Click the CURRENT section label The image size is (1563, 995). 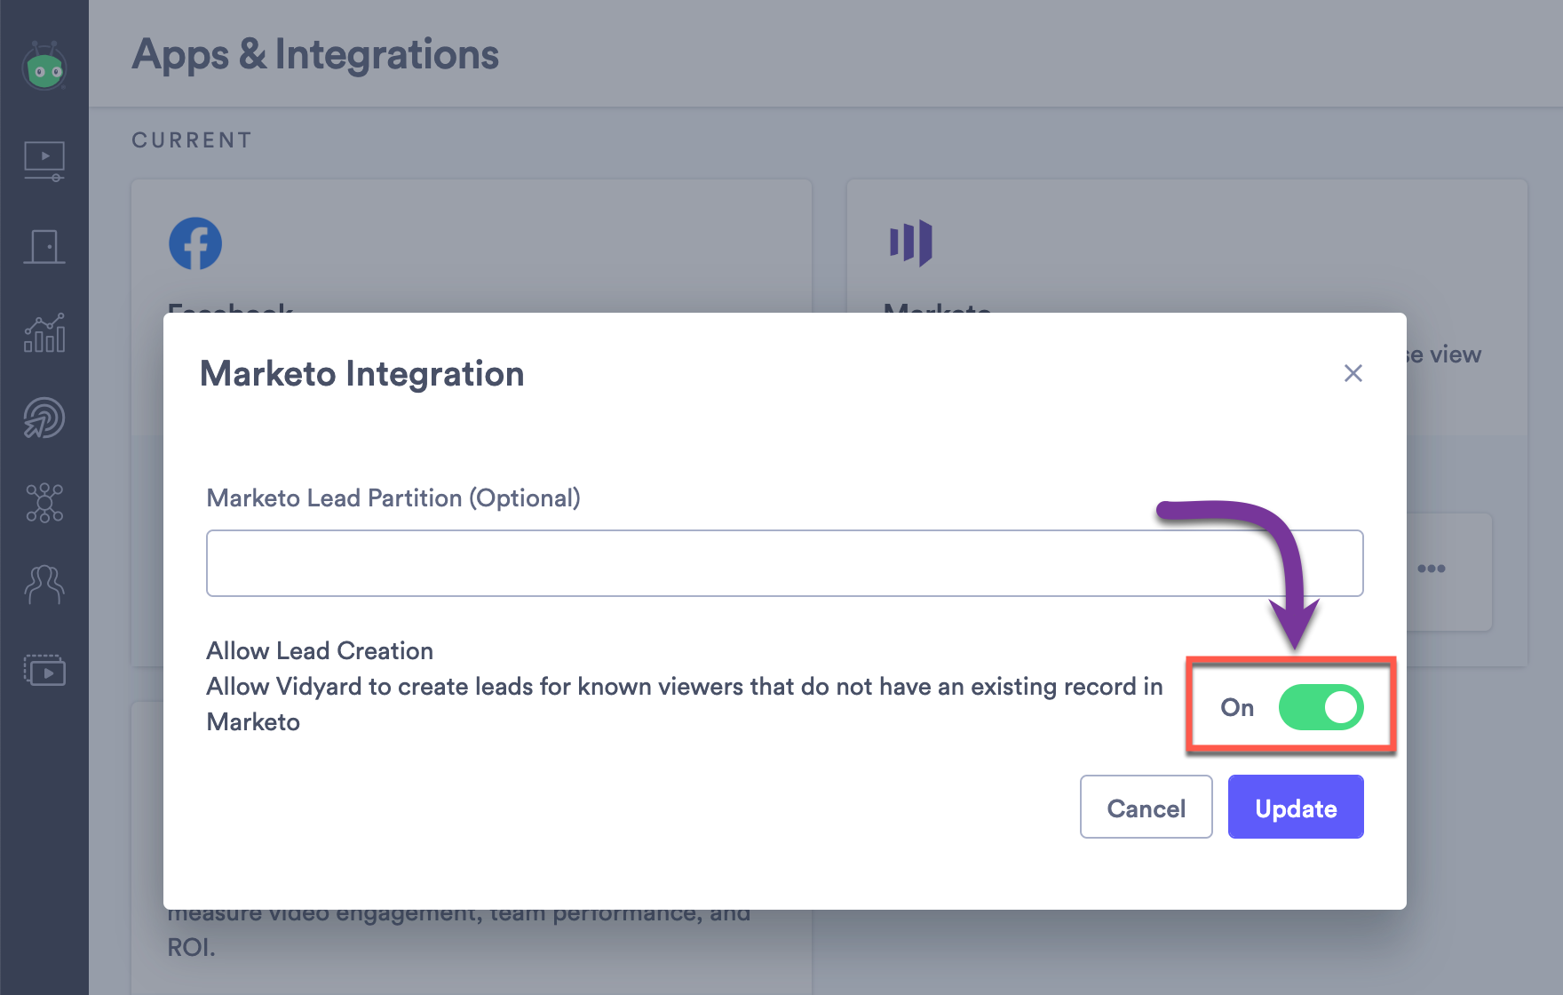[x=192, y=140]
